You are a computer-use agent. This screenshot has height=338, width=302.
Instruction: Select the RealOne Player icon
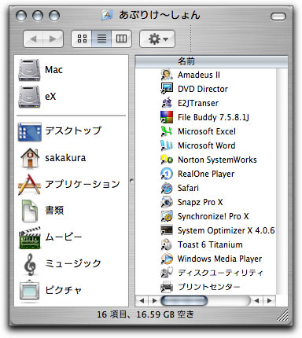(167, 174)
